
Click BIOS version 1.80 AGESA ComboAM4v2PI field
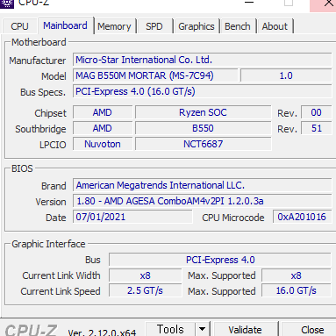coord(203,201)
